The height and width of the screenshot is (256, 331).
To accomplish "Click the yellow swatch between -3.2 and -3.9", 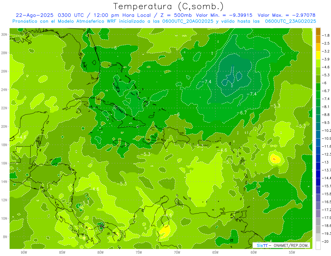I will [x=318, y=55].
